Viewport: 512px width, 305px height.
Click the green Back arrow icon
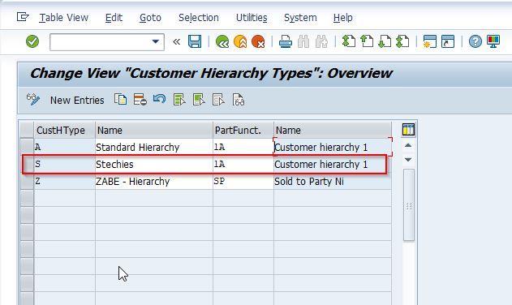[x=222, y=41]
